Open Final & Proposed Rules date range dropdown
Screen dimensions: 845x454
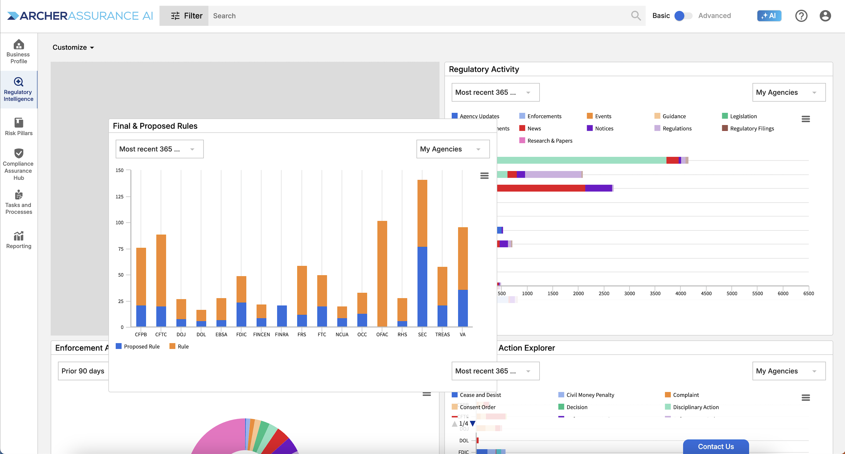click(160, 149)
